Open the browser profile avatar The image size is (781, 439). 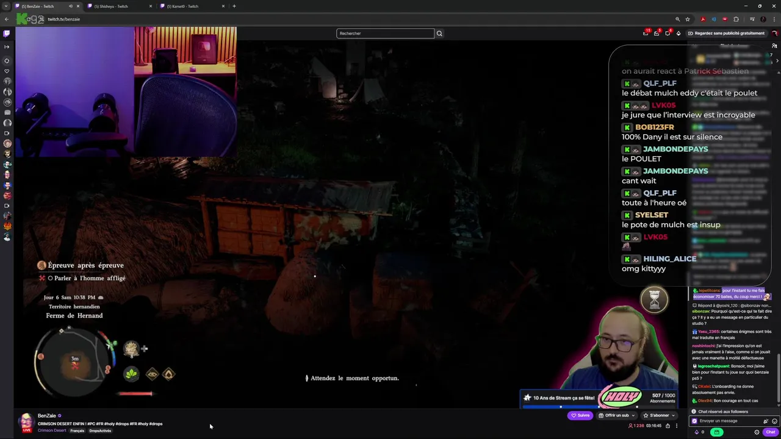[763, 19]
